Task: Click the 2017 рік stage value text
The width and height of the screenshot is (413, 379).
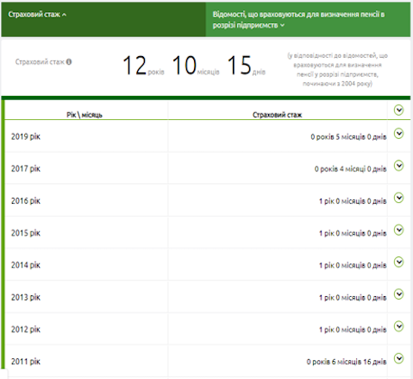Action: [x=350, y=169]
